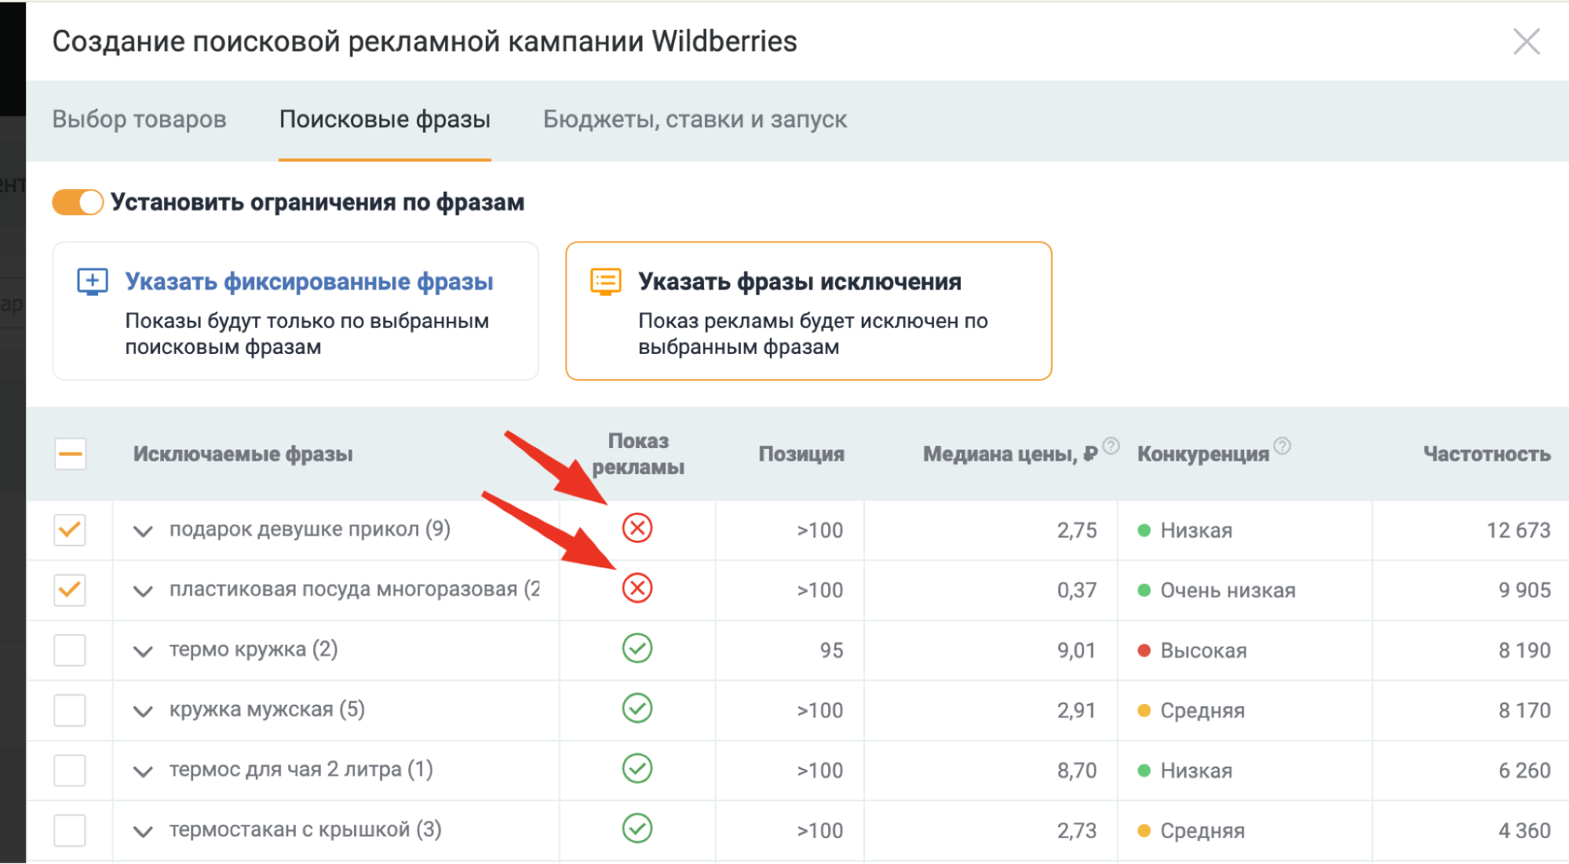Click frequency value 12 673
The width and height of the screenshot is (1569, 864).
click(x=1518, y=530)
